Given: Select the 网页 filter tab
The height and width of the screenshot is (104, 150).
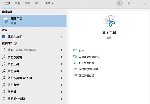Looking at the screenshot, I should (x=37, y=3).
